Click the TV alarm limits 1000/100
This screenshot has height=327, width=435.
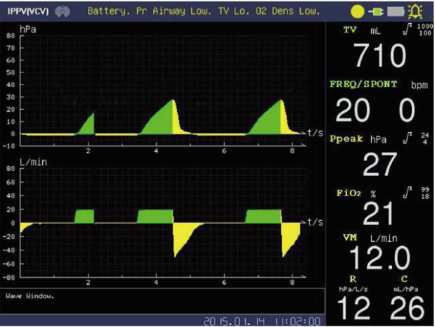coord(424,30)
